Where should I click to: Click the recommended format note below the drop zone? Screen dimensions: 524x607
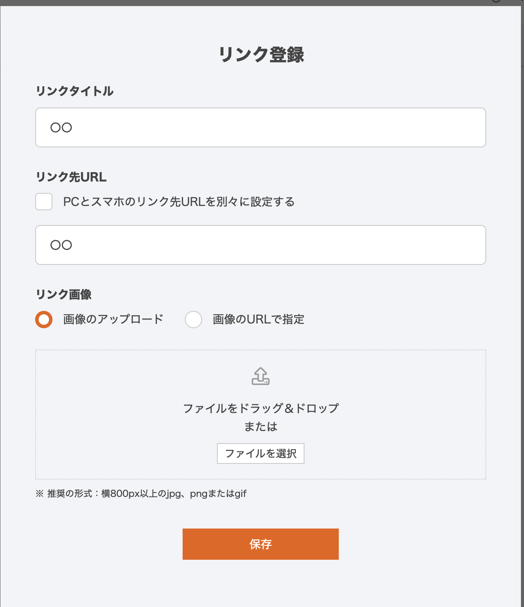tap(142, 493)
